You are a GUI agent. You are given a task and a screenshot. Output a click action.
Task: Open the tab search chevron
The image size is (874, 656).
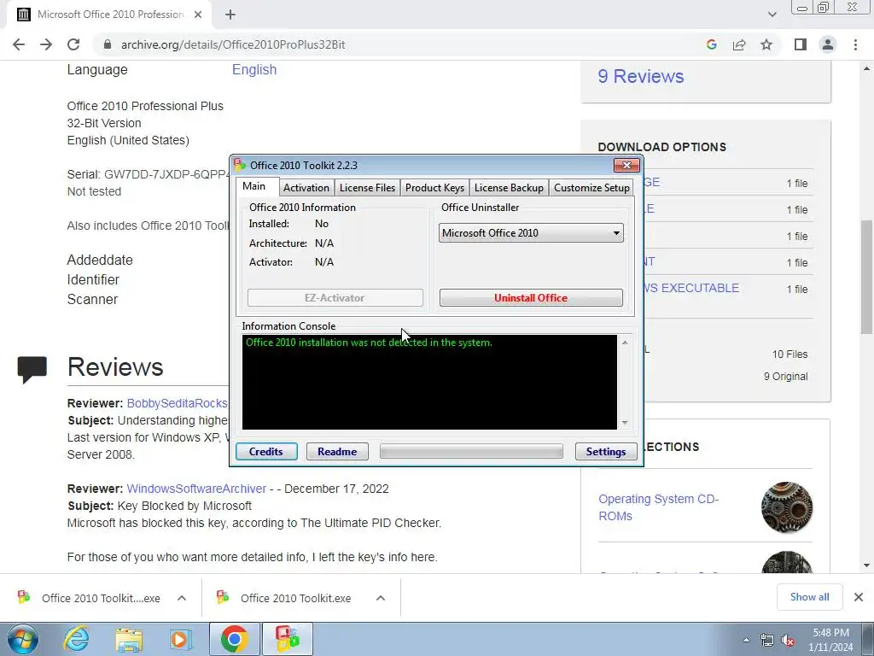click(x=772, y=15)
